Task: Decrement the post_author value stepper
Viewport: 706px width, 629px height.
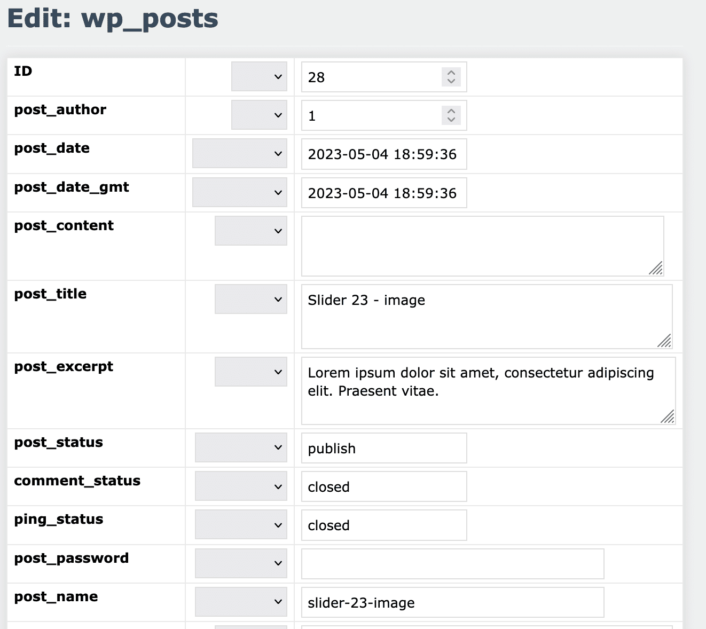Action: pyautogui.click(x=450, y=120)
